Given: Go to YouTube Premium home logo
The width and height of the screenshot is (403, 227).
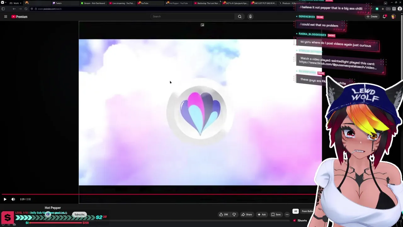Looking at the screenshot, I should (20, 16).
